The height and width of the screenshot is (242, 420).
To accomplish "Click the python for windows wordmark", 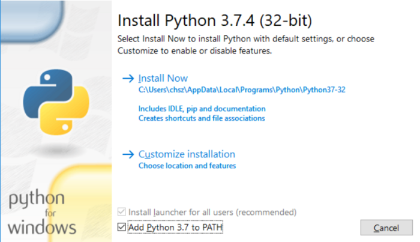I will pyautogui.click(x=41, y=212).
